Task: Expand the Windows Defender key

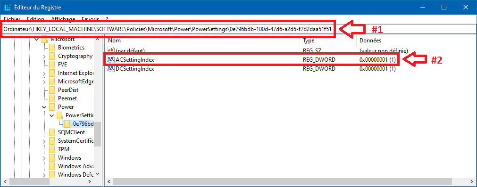Action: pyautogui.click(x=44, y=175)
